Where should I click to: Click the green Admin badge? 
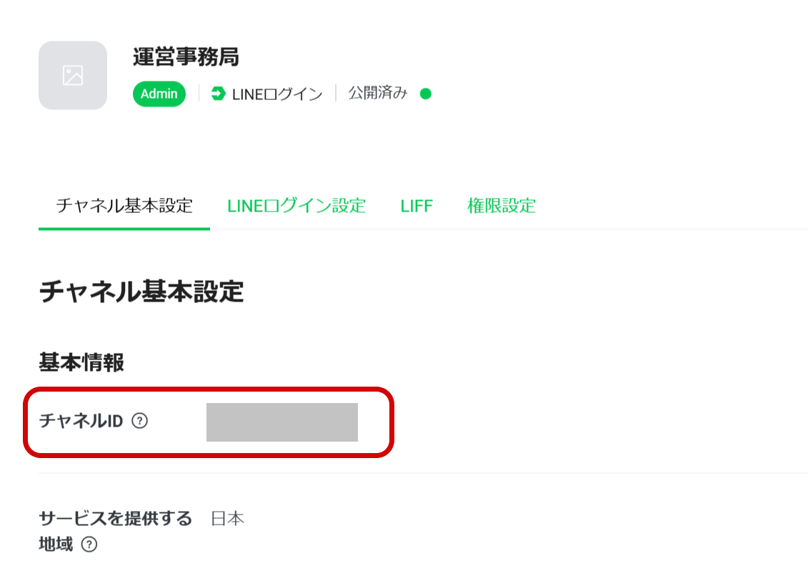(x=159, y=94)
